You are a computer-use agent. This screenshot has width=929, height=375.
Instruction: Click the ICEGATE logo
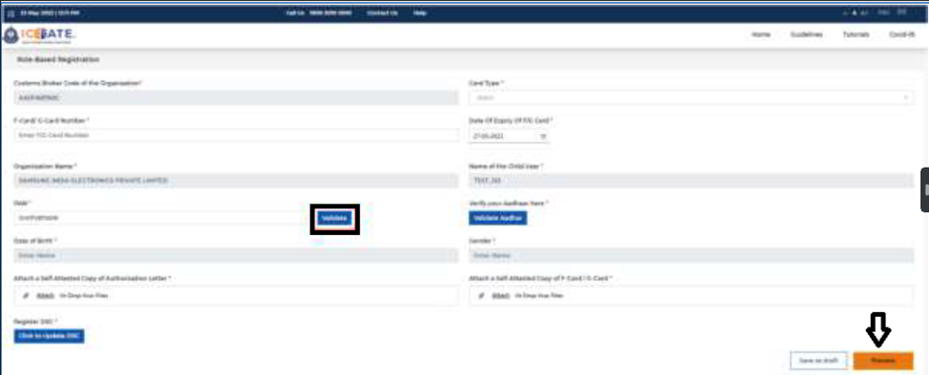(x=39, y=36)
